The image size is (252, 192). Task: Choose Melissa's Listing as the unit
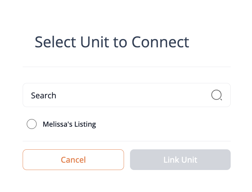[x=32, y=124]
